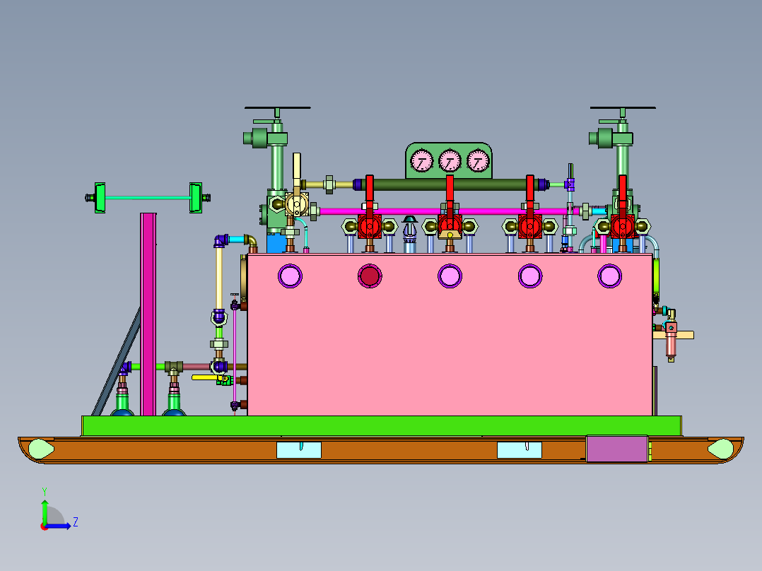Select the green horizontal bar atop the magenta post

pyautogui.click(x=148, y=197)
